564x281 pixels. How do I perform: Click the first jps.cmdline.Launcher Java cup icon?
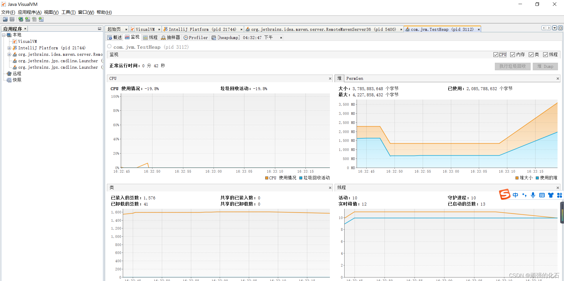[15, 61]
